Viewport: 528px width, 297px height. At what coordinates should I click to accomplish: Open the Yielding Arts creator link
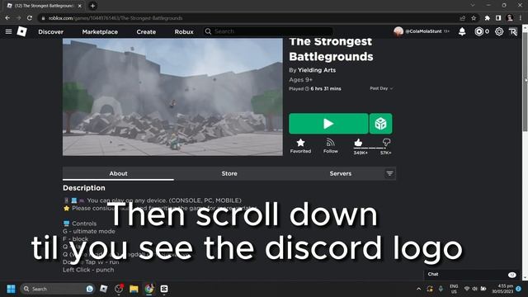point(317,70)
